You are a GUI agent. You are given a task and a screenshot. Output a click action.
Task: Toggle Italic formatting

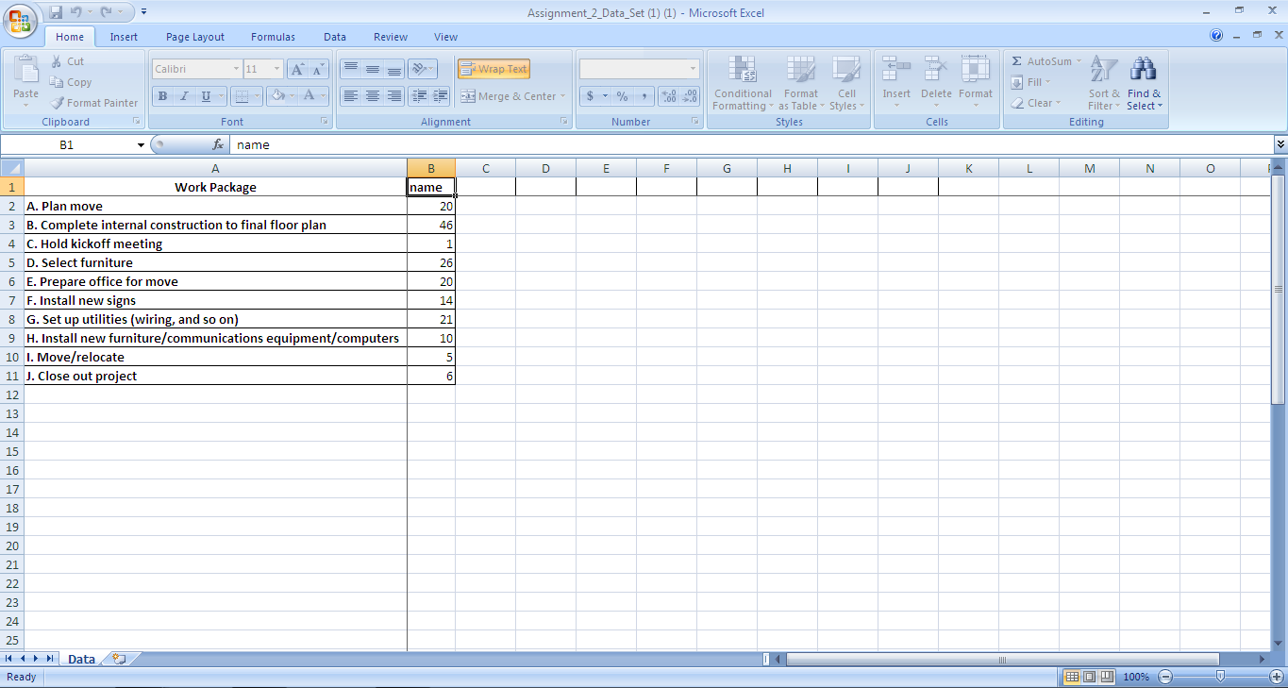[x=184, y=96]
